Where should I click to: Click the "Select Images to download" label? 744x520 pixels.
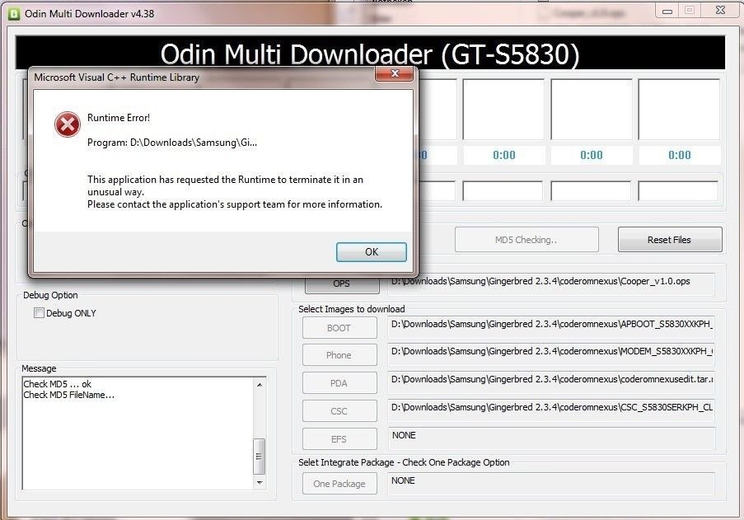pos(352,309)
